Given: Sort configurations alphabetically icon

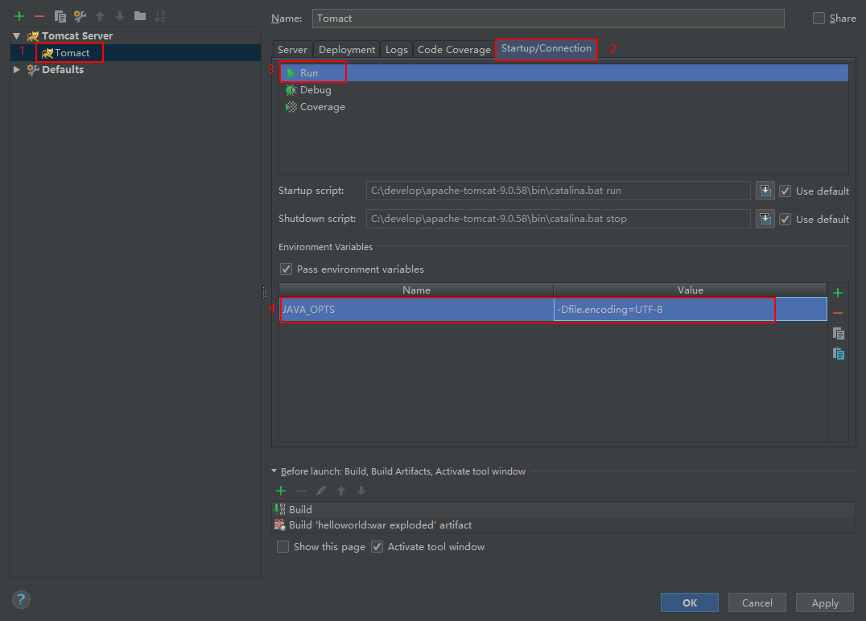Looking at the screenshot, I should click(159, 16).
